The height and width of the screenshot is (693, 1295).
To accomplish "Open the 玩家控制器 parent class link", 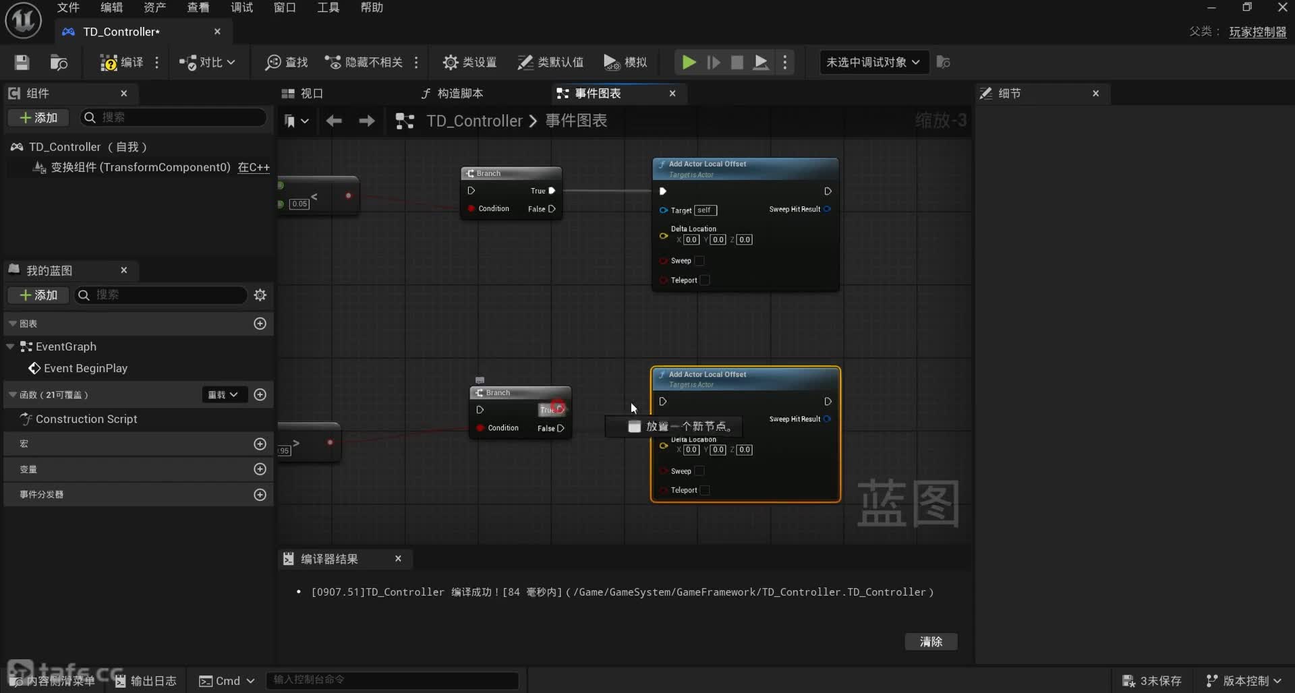I will [1257, 32].
